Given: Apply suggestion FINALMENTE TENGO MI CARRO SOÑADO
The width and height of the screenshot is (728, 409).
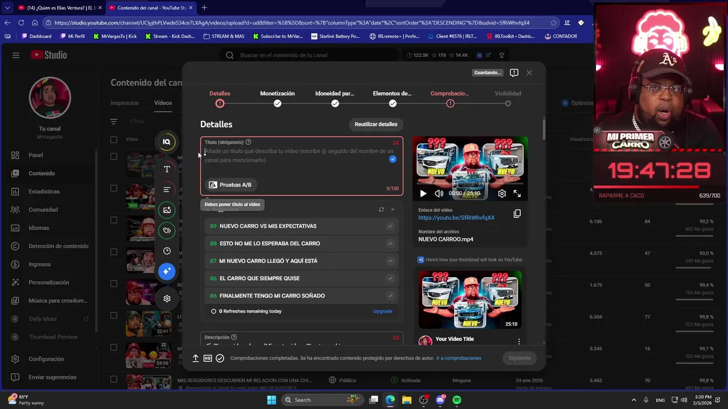Looking at the screenshot, I should (301, 295).
